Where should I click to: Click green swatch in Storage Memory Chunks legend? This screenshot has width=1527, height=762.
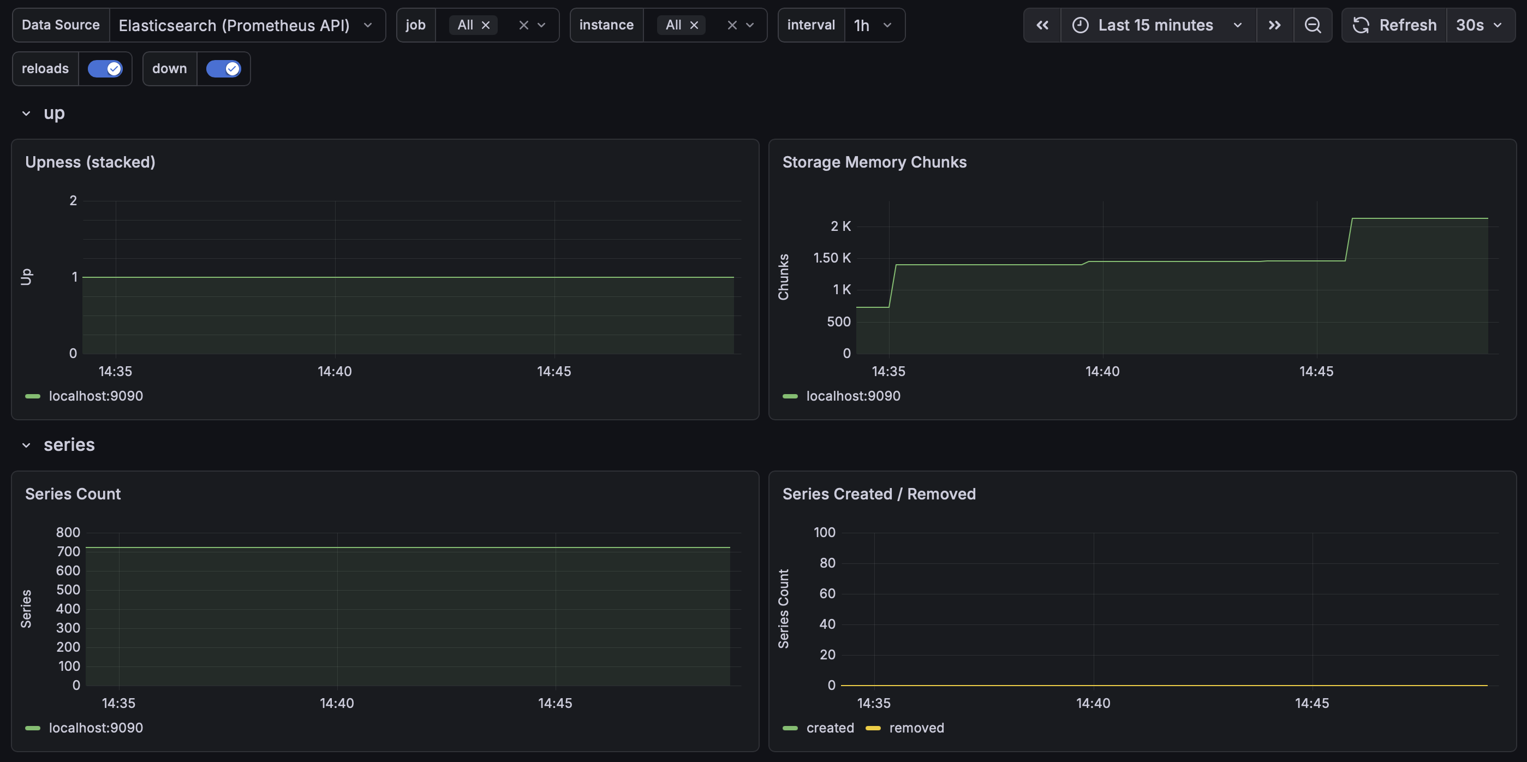pyautogui.click(x=790, y=396)
